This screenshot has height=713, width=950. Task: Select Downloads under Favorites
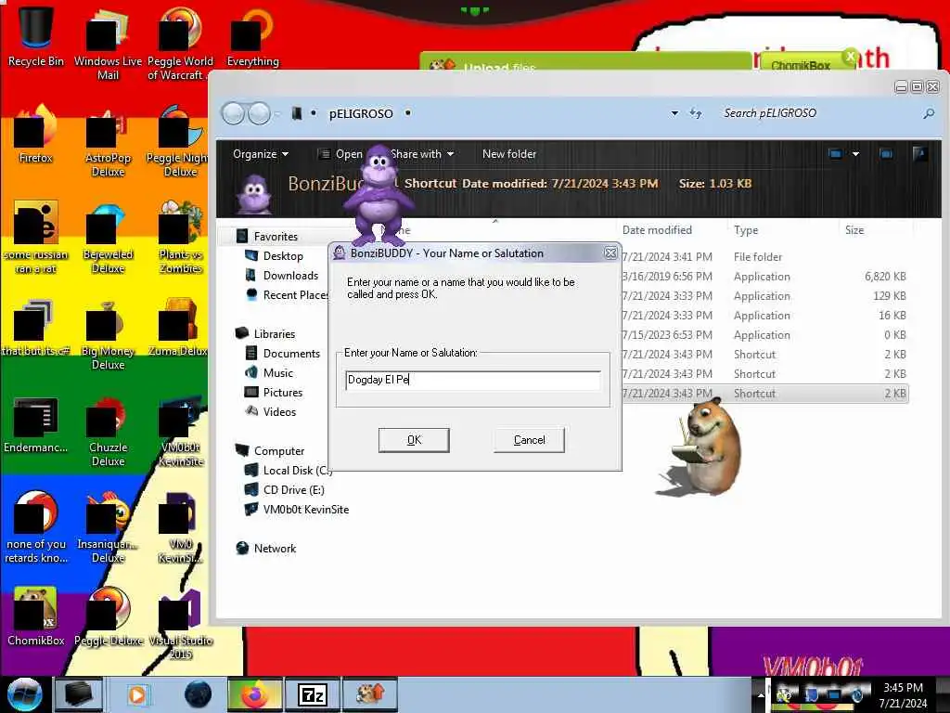click(x=290, y=275)
